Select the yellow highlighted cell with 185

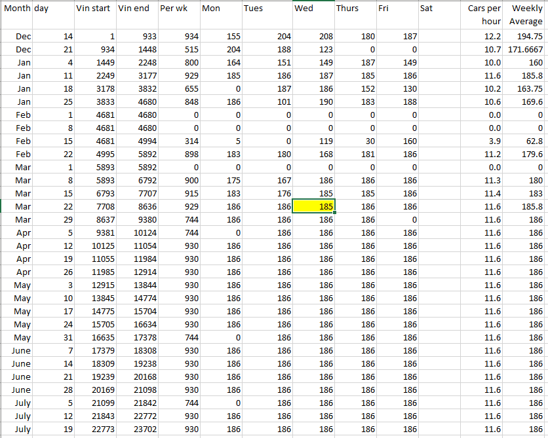[314, 206]
